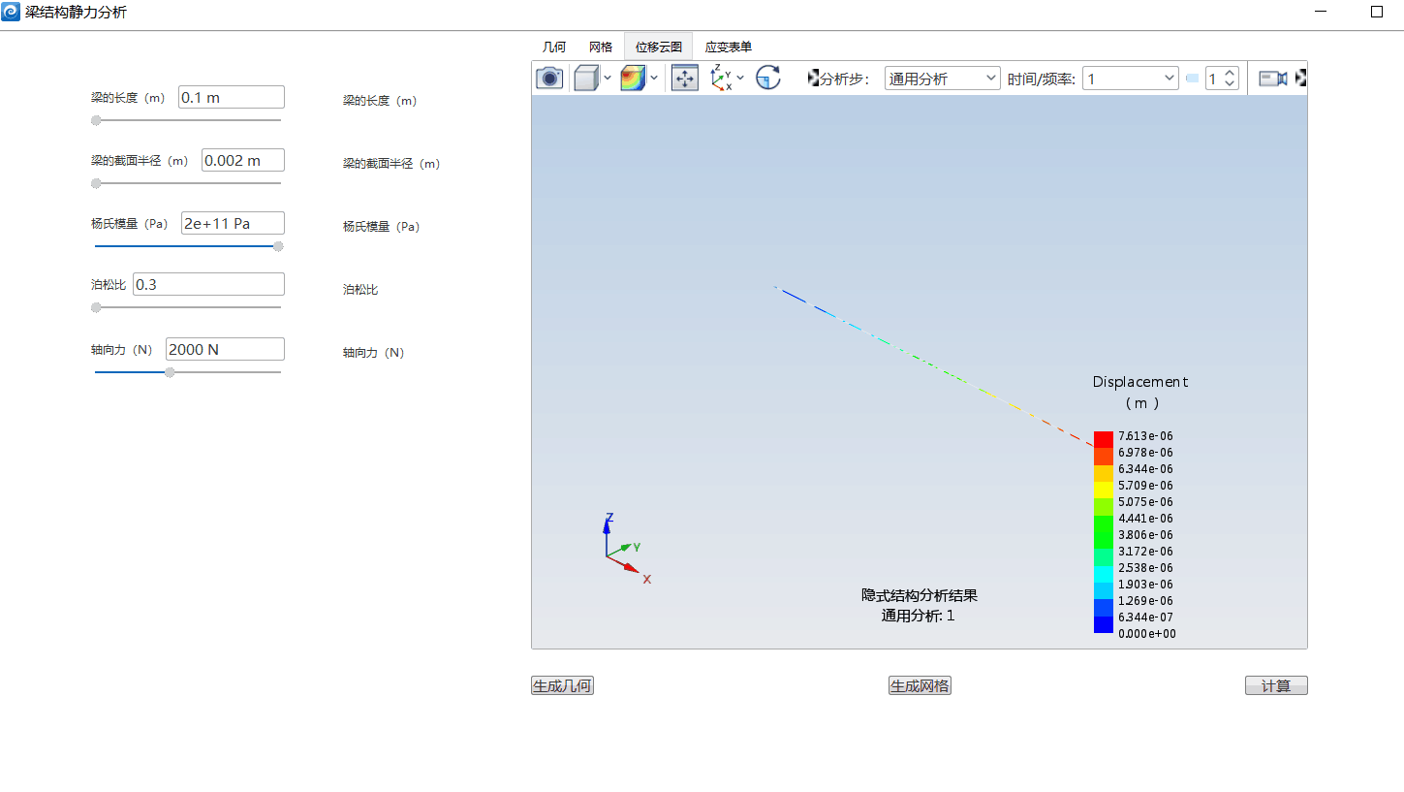This screenshot has width=1404, height=792.
Task: Click the fit-to-view arrows icon
Action: [x=685, y=79]
